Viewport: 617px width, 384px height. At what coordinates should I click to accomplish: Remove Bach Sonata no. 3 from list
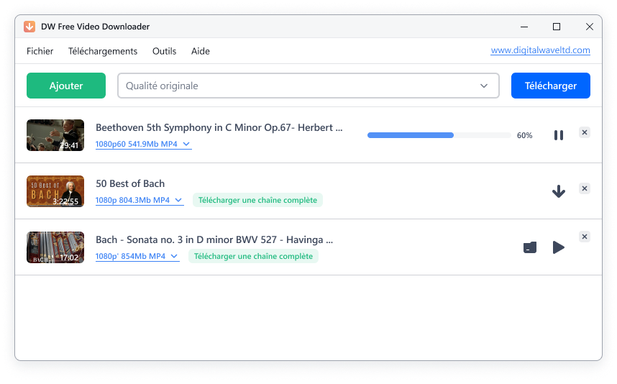pos(585,237)
